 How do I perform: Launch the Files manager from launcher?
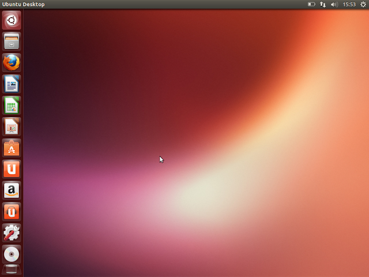point(12,41)
